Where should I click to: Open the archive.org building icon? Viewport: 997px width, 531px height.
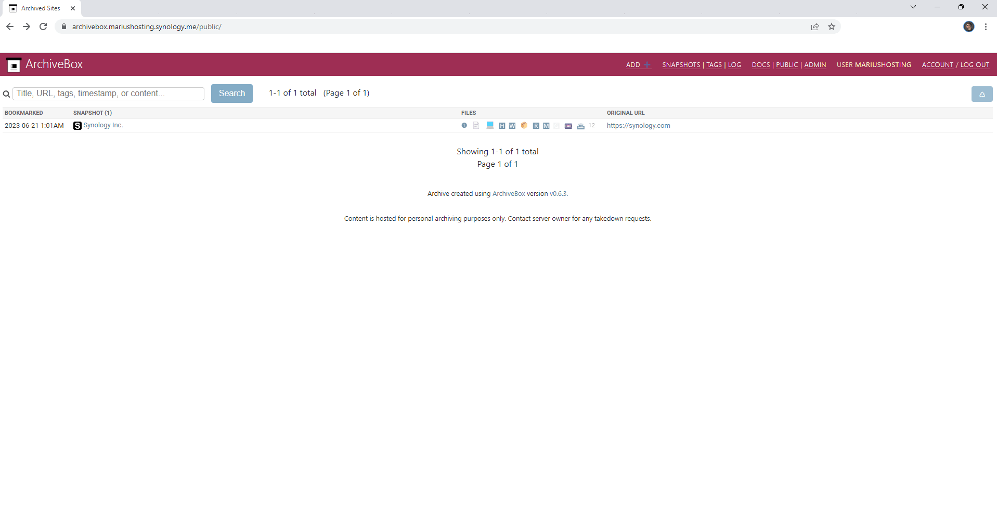tap(580, 126)
